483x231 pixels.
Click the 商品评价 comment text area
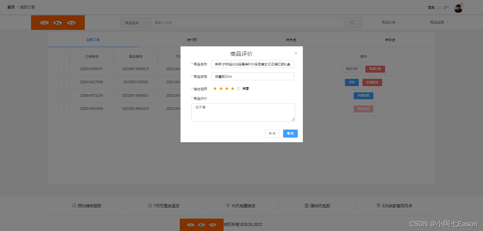point(243,113)
